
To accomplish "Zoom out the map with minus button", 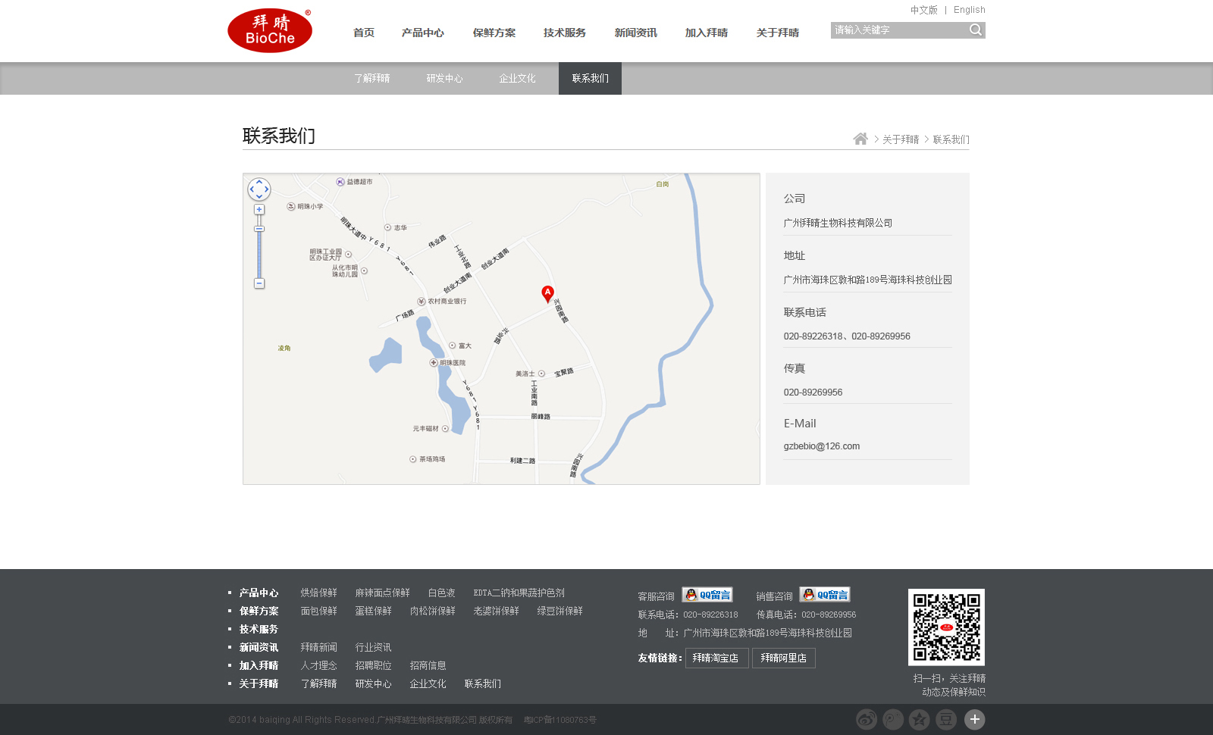I will 259,283.
